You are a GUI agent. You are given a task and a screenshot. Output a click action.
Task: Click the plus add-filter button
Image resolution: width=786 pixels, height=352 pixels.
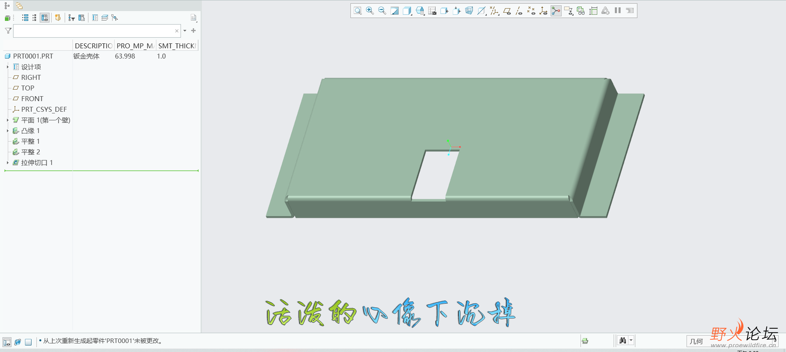pyautogui.click(x=194, y=31)
